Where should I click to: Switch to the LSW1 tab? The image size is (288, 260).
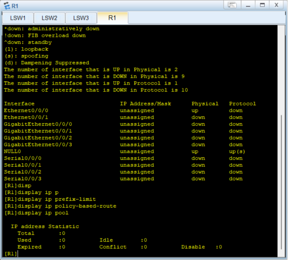[x=18, y=18]
